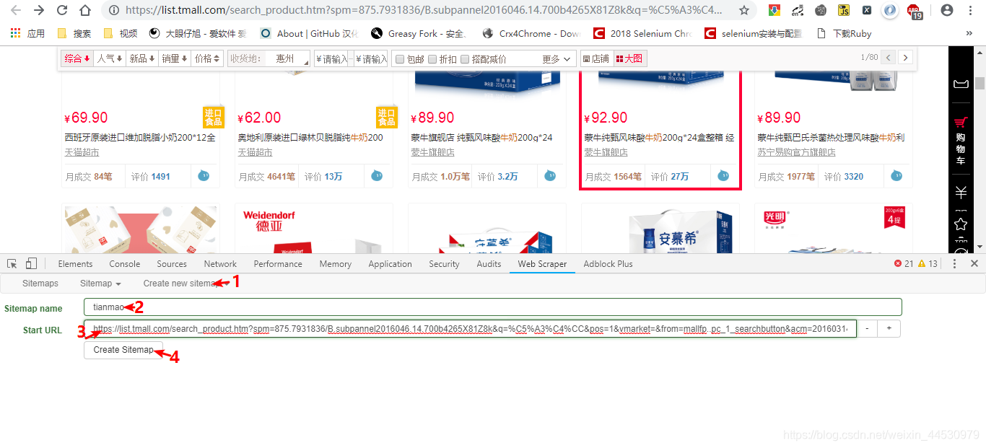Select the Web Scraper tab
Screen dimensions: 986x448
pos(542,264)
